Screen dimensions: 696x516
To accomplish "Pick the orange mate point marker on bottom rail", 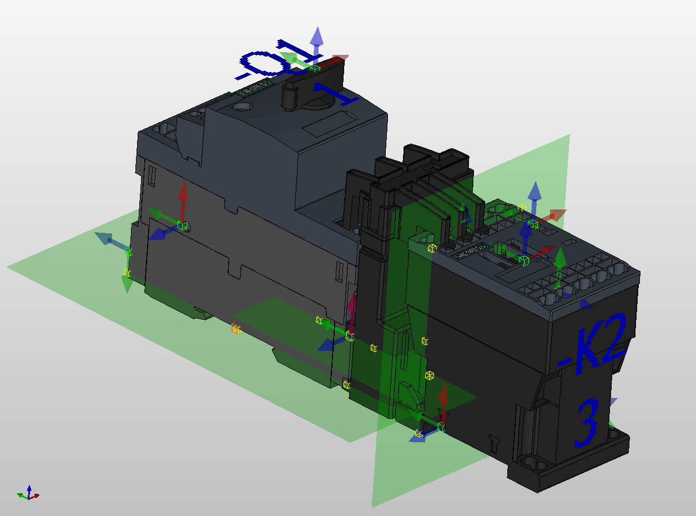I will (236, 329).
